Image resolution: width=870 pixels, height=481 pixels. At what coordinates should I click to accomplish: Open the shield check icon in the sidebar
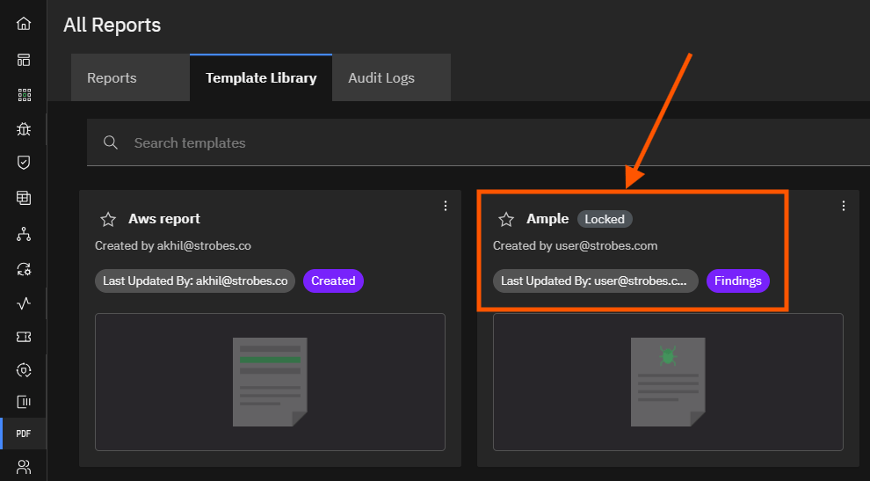(24, 162)
